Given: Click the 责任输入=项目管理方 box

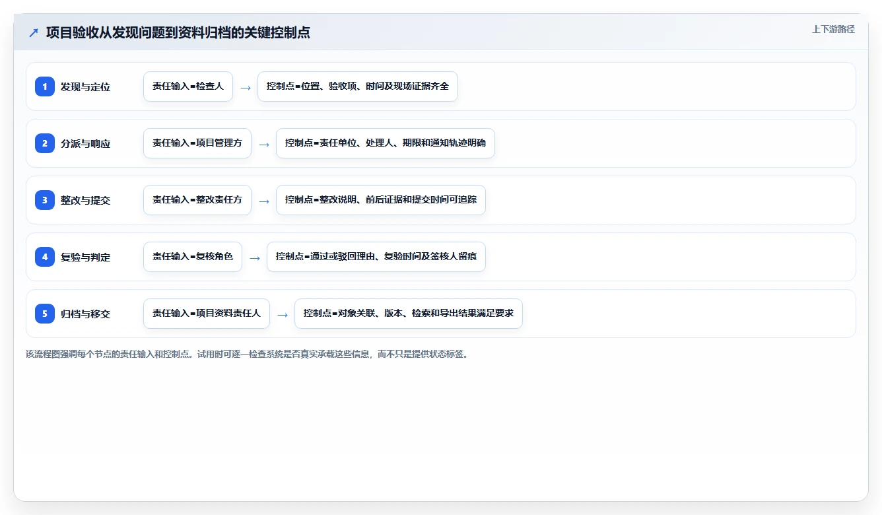Looking at the screenshot, I should (197, 143).
